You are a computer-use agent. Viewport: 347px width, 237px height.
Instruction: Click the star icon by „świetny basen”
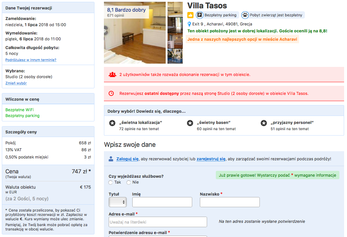coord(190,123)
